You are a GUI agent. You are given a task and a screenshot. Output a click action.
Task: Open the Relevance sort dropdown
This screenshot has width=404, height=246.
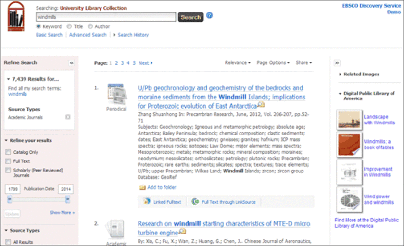238,62
